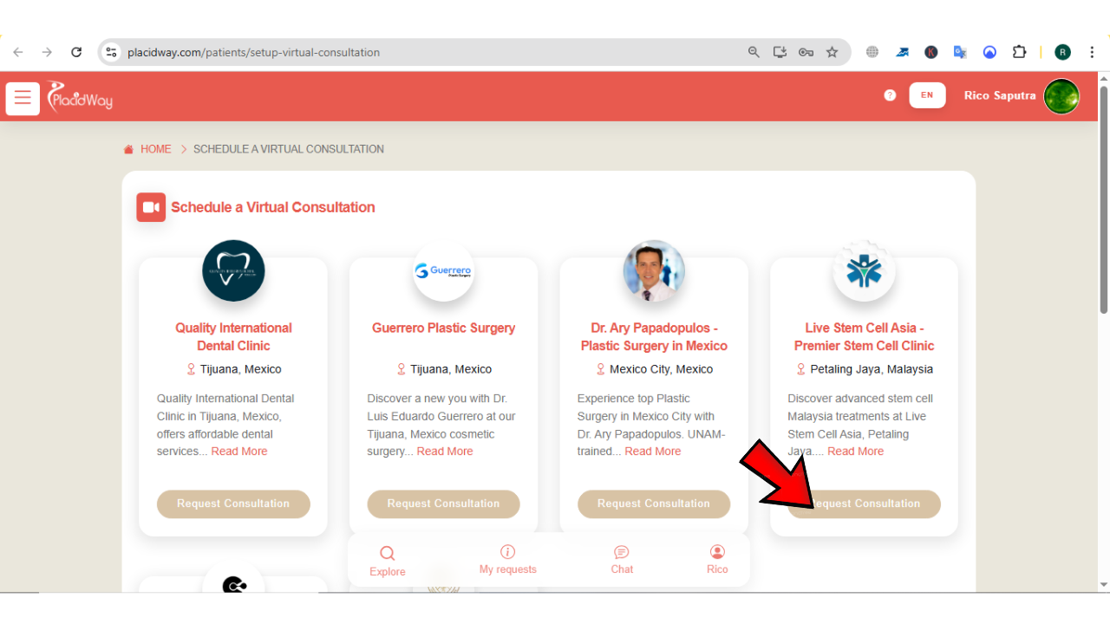Image resolution: width=1110 pixels, height=624 pixels.
Task: Click Rico Saputra's green profile picture
Action: (1061, 95)
